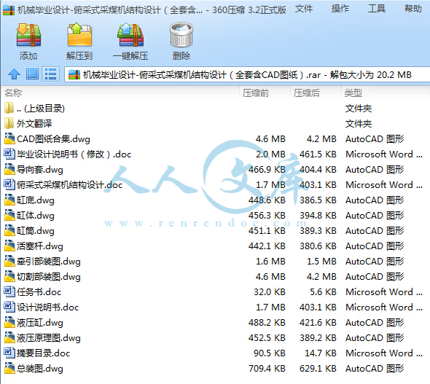Open the 工具 menu

tap(377, 9)
